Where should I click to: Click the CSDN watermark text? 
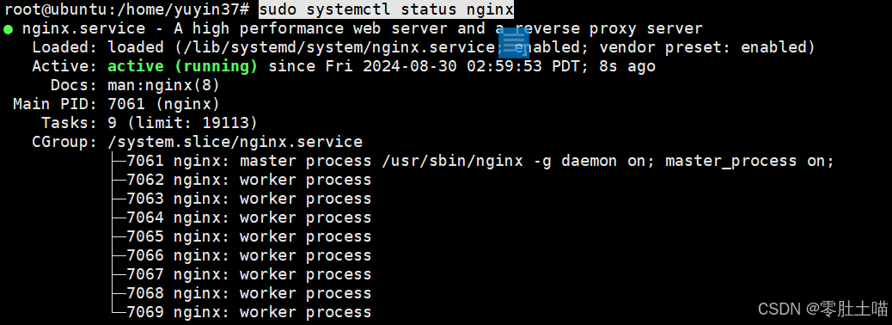(x=822, y=309)
